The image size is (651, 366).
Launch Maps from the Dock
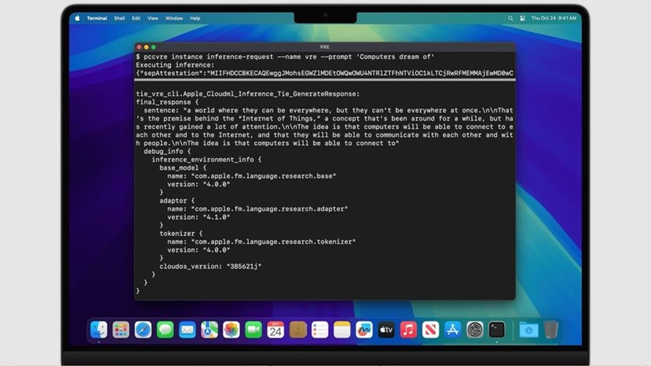point(209,330)
